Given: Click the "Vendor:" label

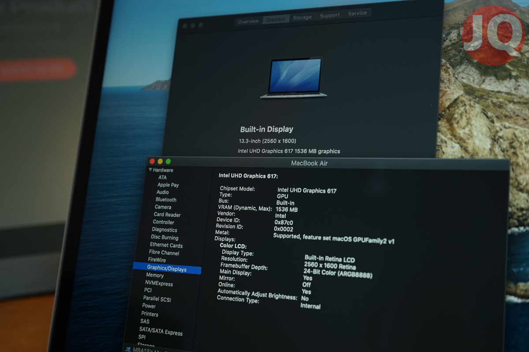Looking at the screenshot, I should [226, 213].
